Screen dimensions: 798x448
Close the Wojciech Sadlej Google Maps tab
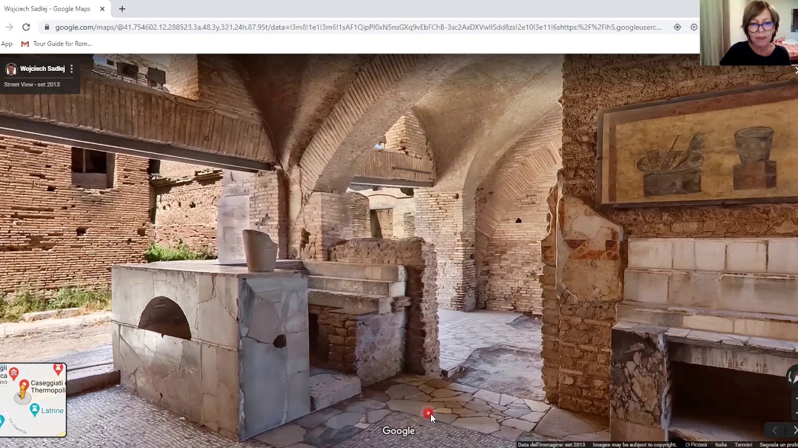102,9
